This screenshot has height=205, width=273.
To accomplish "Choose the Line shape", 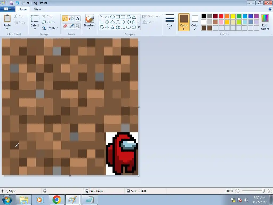I will click(x=102, y=17).
